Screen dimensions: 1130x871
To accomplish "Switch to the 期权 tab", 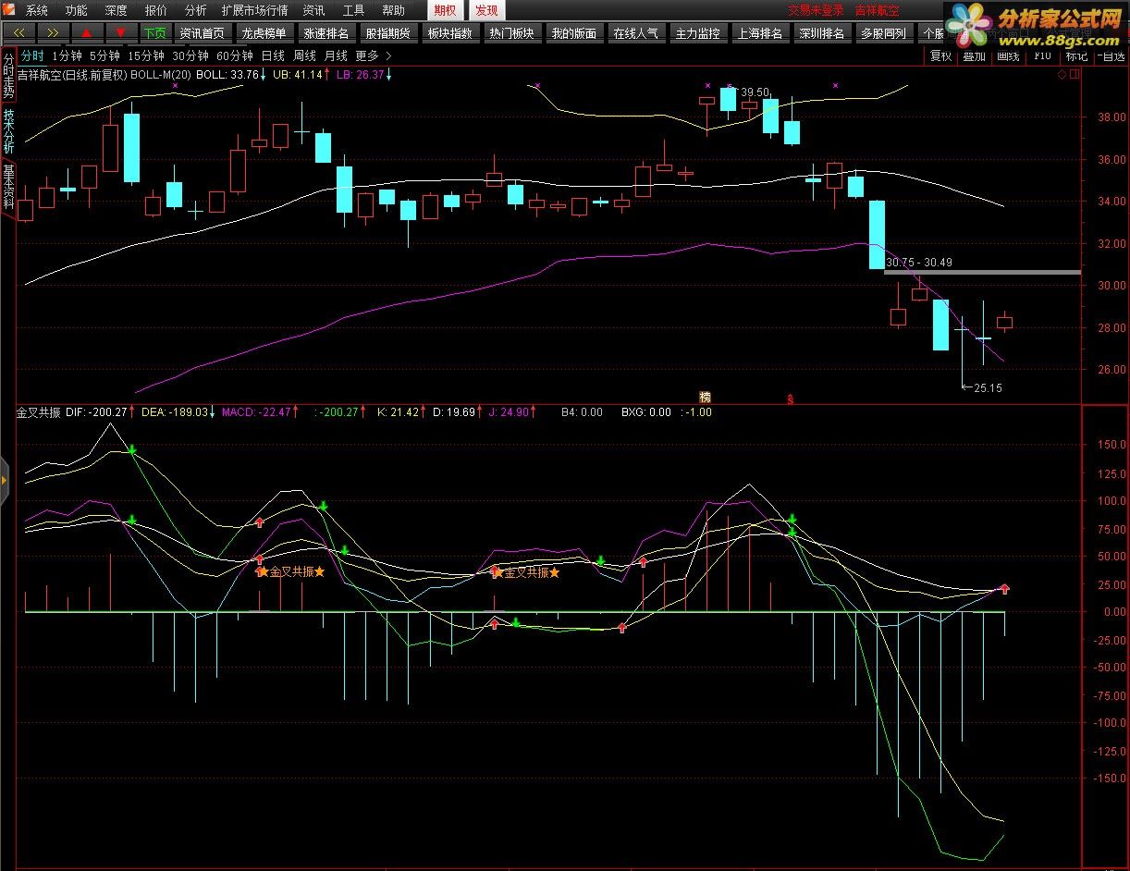I will 445,10.
